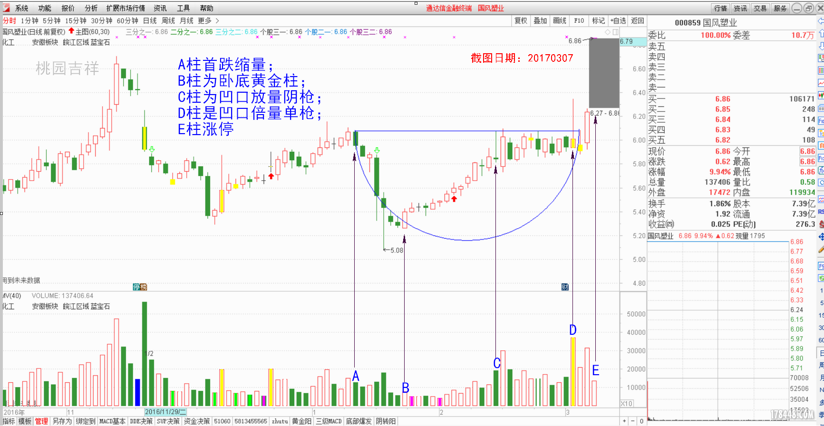
Task: Click the 停榜 marker icon
Action: click(x=140, y=287)
